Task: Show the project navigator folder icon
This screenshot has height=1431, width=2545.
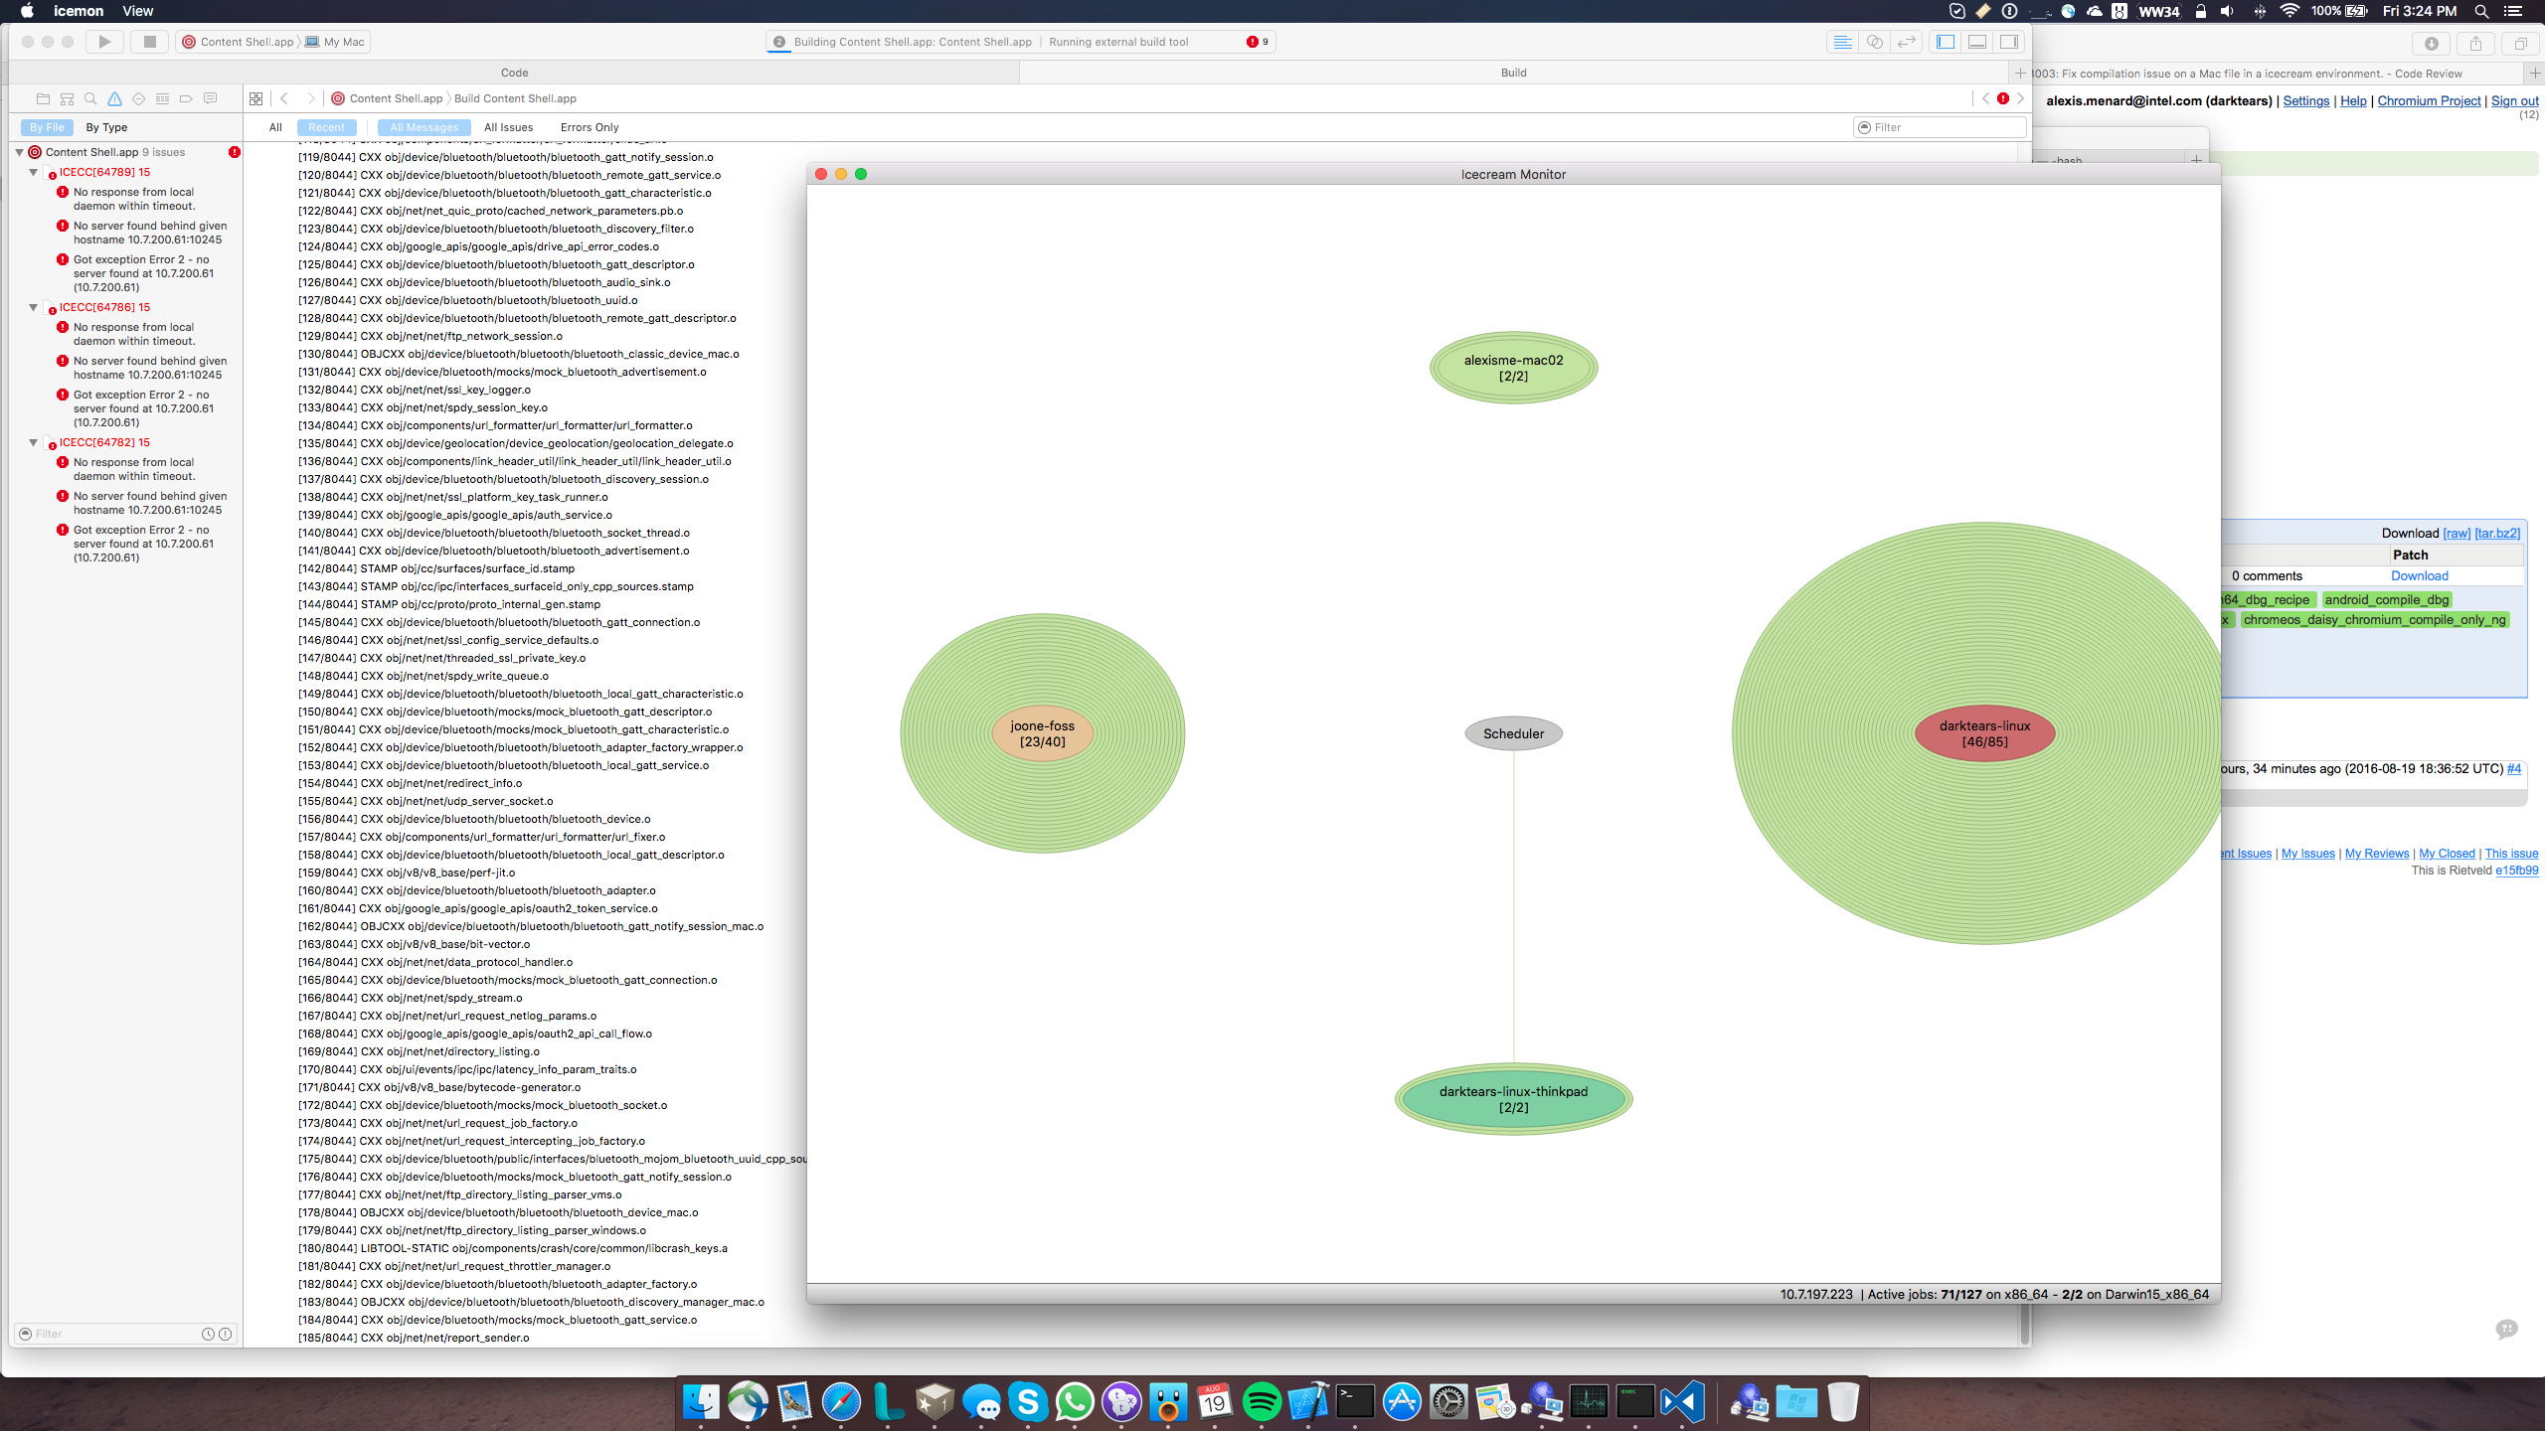Action: tap(43, 98)
